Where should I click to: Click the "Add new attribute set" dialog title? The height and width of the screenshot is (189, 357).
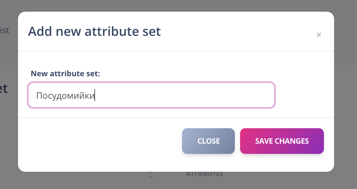pyautogui.click(x=94, y=31)
